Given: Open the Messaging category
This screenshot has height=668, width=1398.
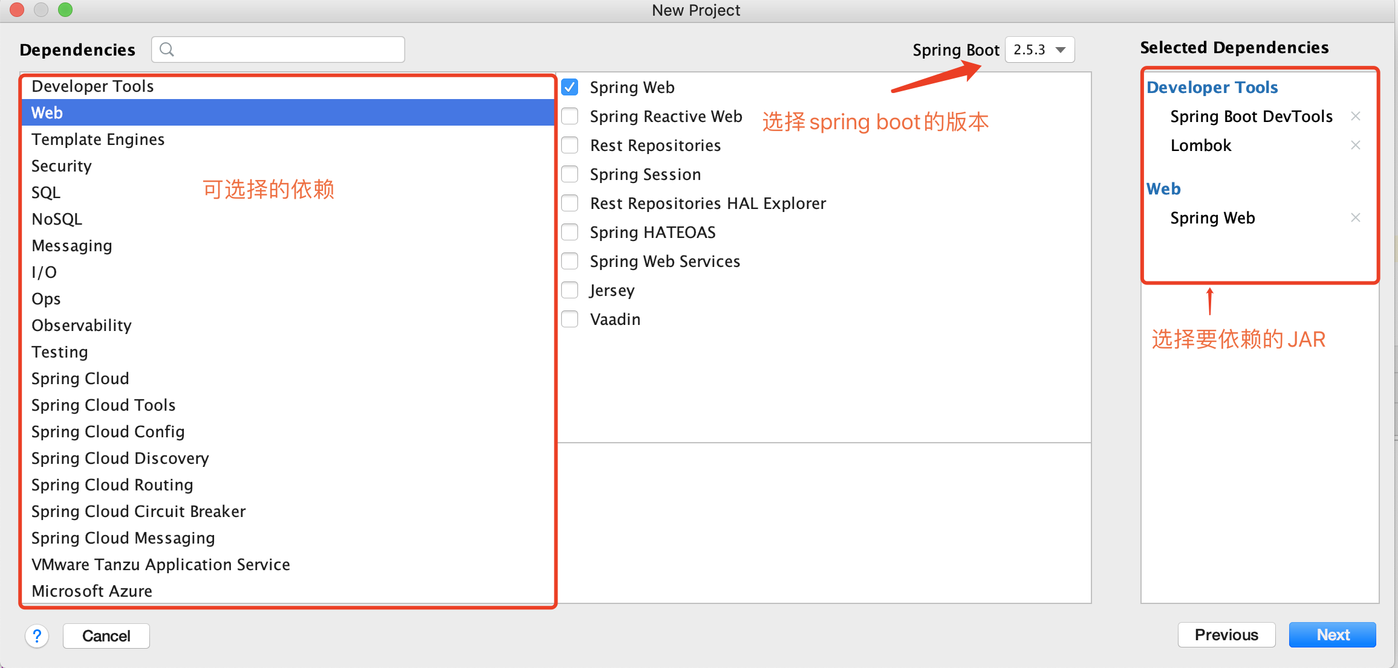Looking at the screenshot, I should pyautogui.click(x=288, y=245).
